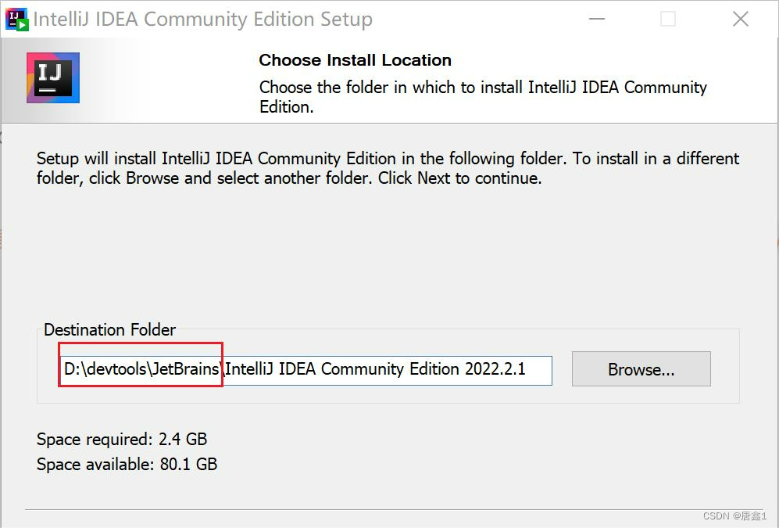Click the 'IntelliJ IDEA Community Edition Setup' window title

(x=202, y=20)
